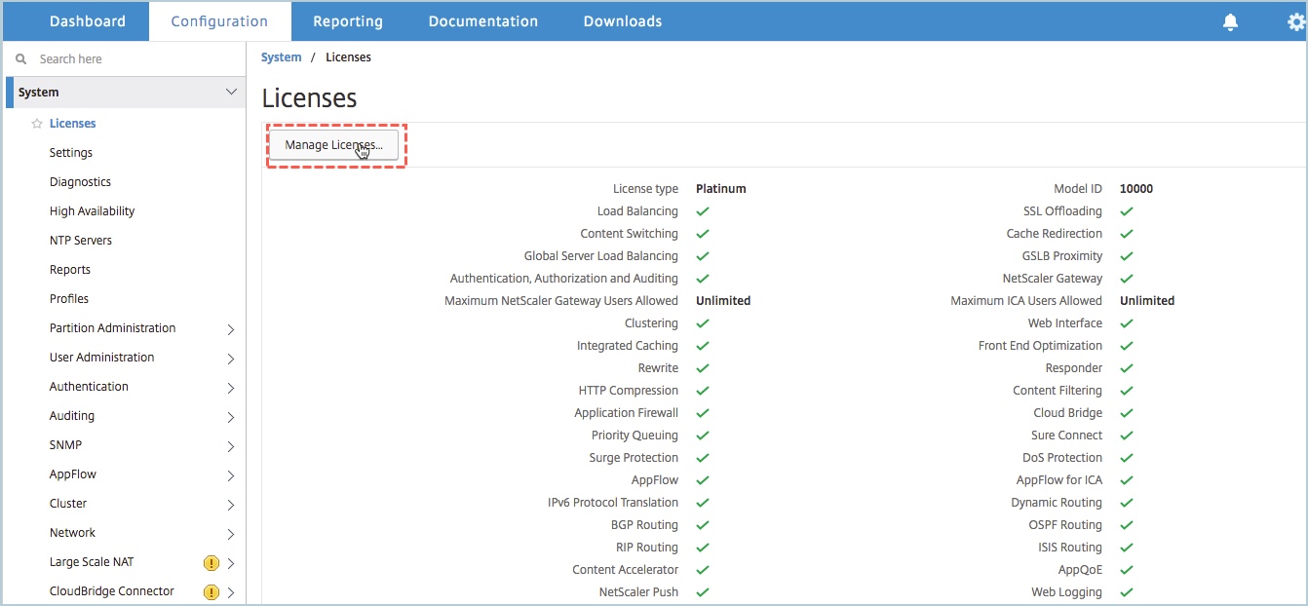Open Diagnostics in the sidebar
The image size is (1308, 606).
coord(80,182)
